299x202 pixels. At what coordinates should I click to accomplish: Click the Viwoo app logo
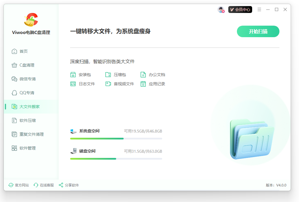click(30, 19)
